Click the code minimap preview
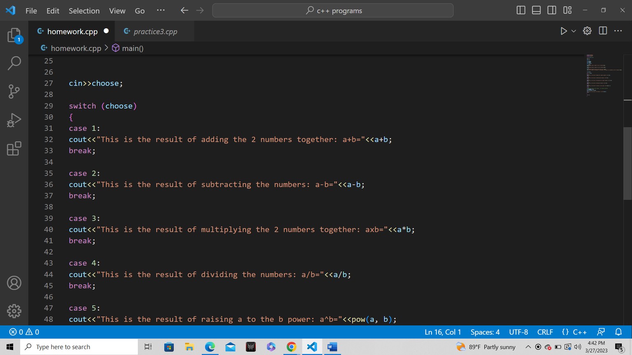This screenshot has height=355, width=632. click(x=604, y=75)
